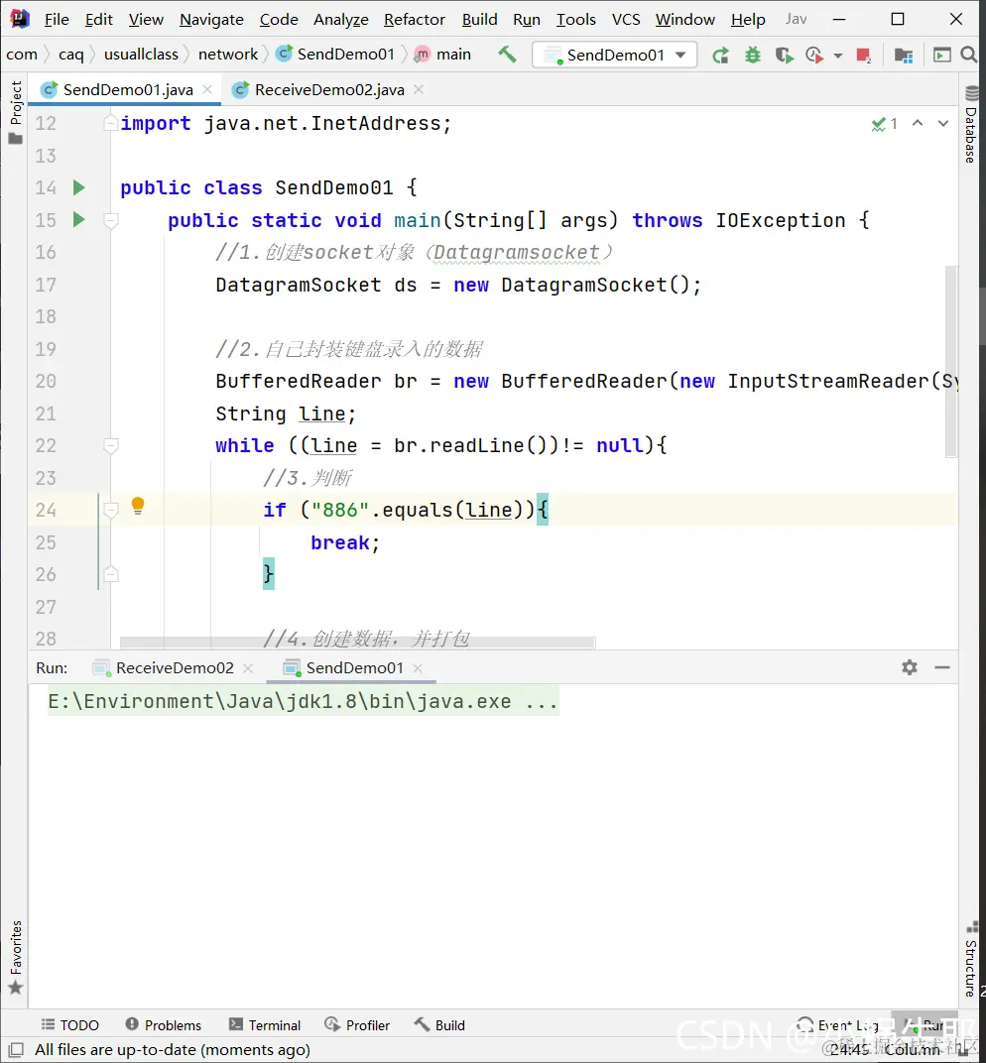Jump to previous highlighted problem with up arrow

pyautogui.click(x=918, y=123)
